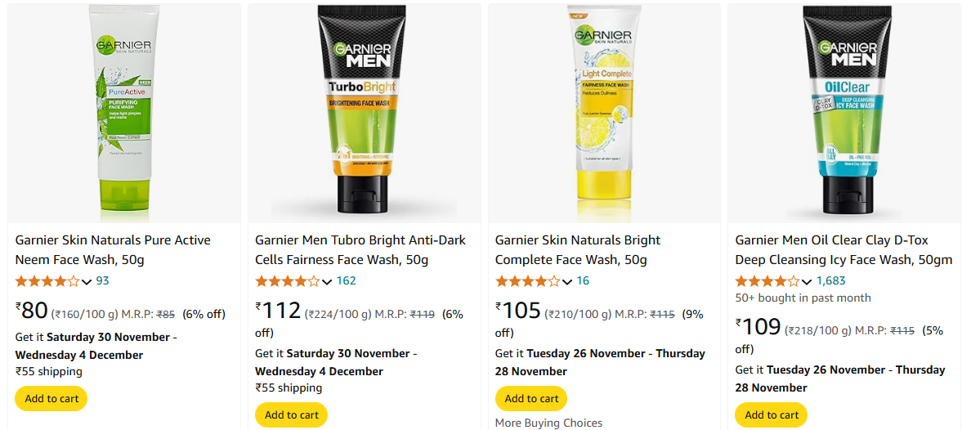Open Garnier Skin Naturals Pure Active Neem title
962x430 pixels.
[113, 249]
